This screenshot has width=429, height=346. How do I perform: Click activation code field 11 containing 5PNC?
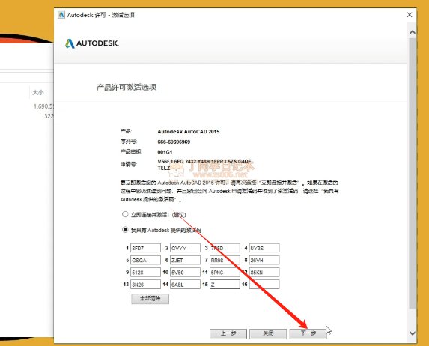point(225,272)
